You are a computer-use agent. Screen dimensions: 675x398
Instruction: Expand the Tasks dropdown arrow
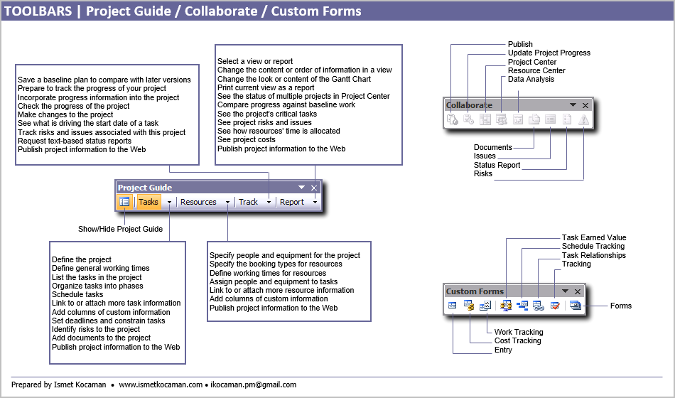(x=169, y=203)
